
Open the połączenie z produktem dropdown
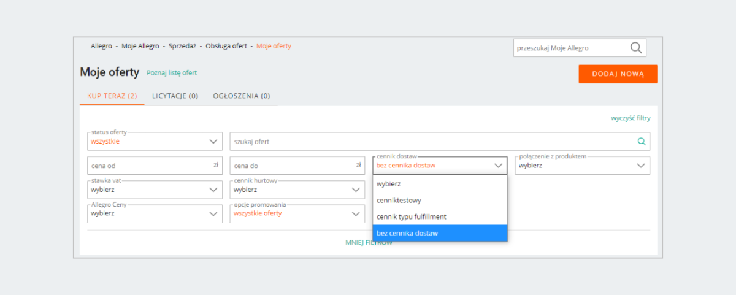(582, 166)
